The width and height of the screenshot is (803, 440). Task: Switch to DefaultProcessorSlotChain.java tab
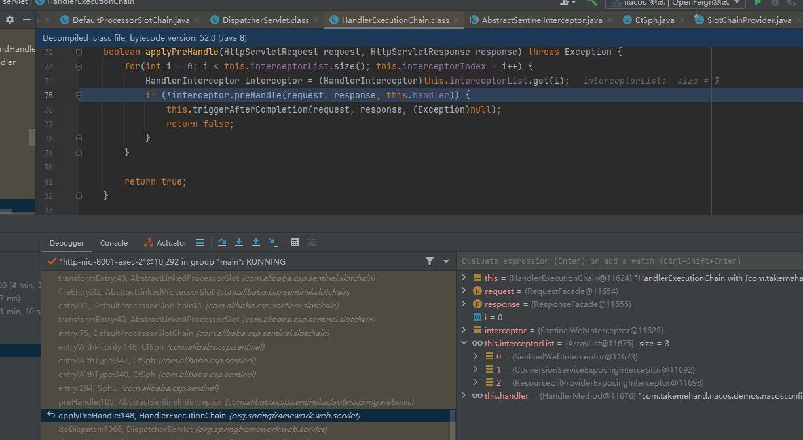[131, 20]
